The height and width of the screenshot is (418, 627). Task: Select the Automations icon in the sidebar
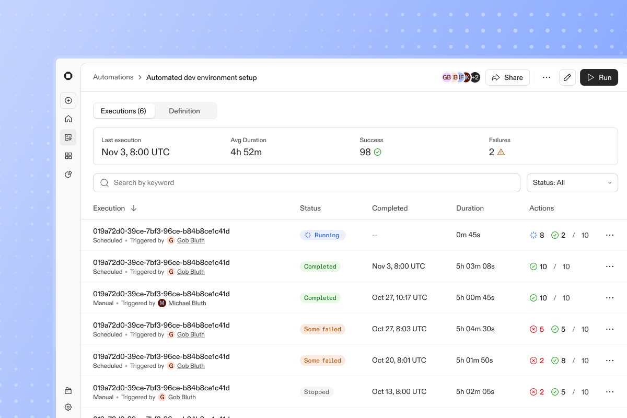coord(68,137)
